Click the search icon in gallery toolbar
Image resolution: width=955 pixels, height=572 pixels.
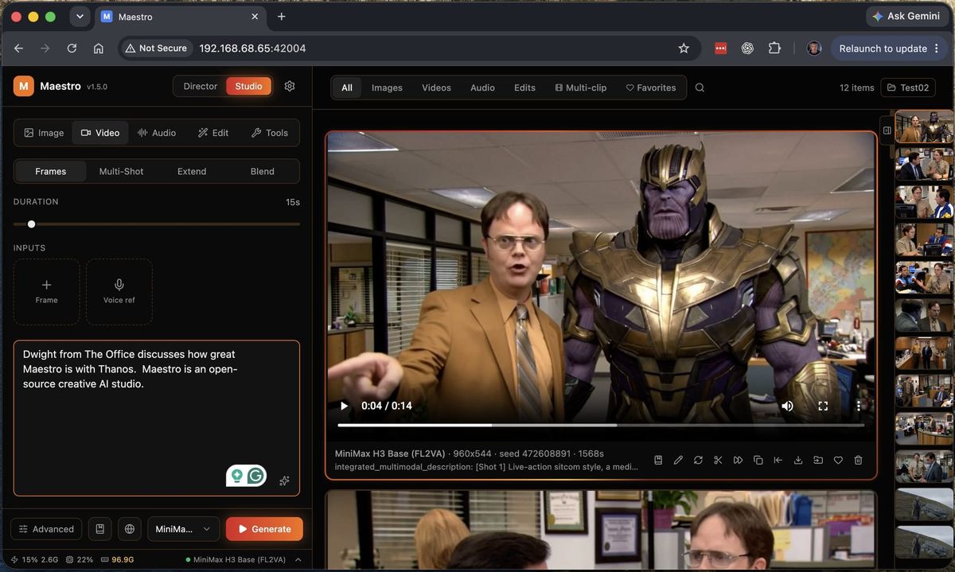[700, 88]
